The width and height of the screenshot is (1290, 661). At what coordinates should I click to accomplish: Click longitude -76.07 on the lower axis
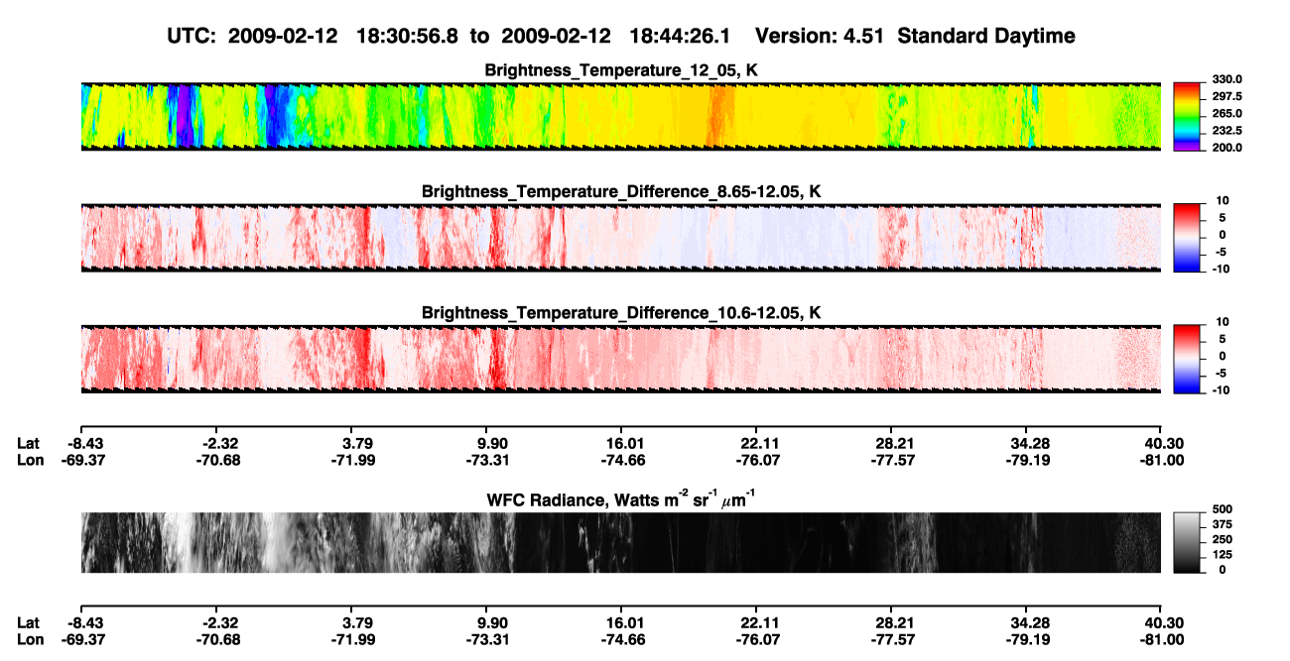[760, 639]
